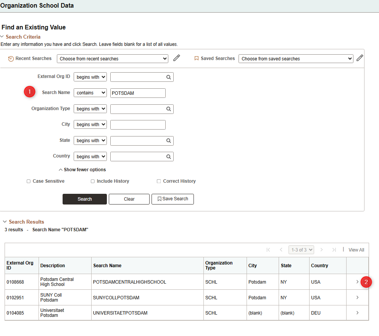Click the Search Name field containing POTSDAM
Image resolution: width=379 pixels, height=336 pixels.
(x=138, y=93)
